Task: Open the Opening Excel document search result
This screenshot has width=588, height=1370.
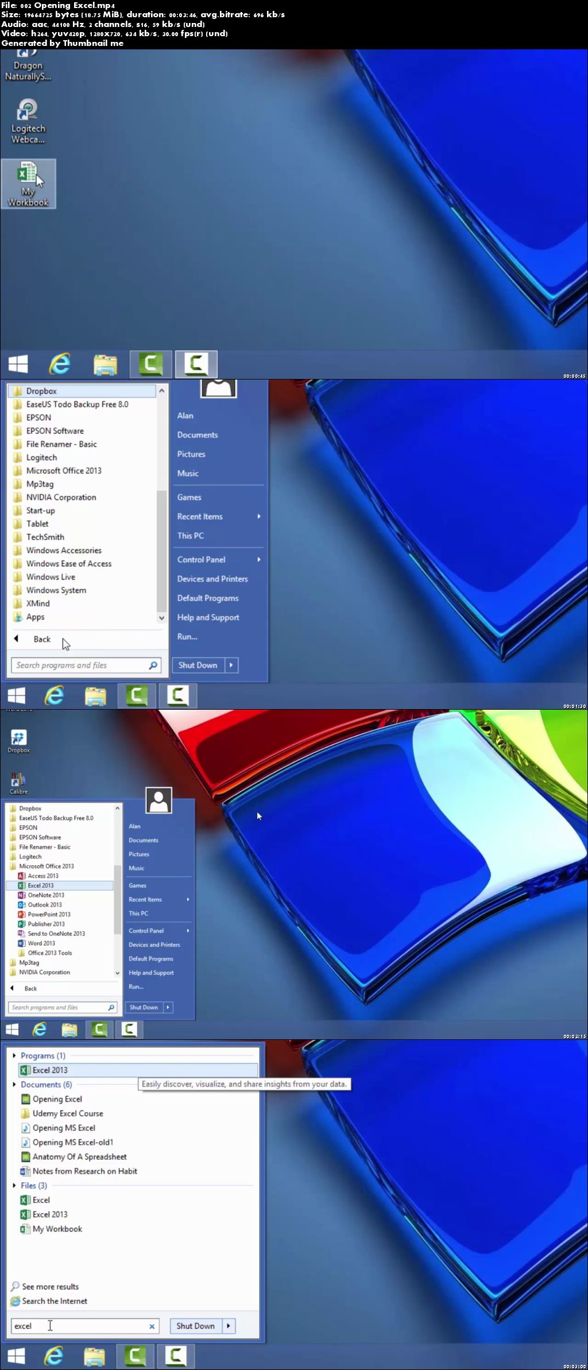Action: tap(52, 1099)
